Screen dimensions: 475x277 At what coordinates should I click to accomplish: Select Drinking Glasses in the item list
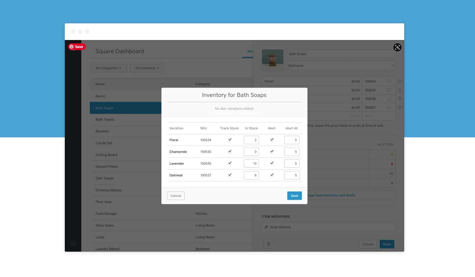(x=126, y=190)
